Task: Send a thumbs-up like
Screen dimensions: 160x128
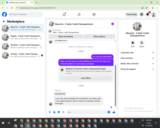Action: click(x=114, y=112)
